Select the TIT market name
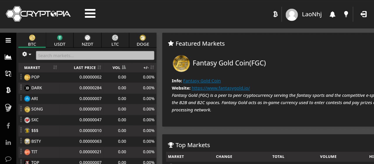This screenshot has height=164, width=374. click(x=34, y=152)
